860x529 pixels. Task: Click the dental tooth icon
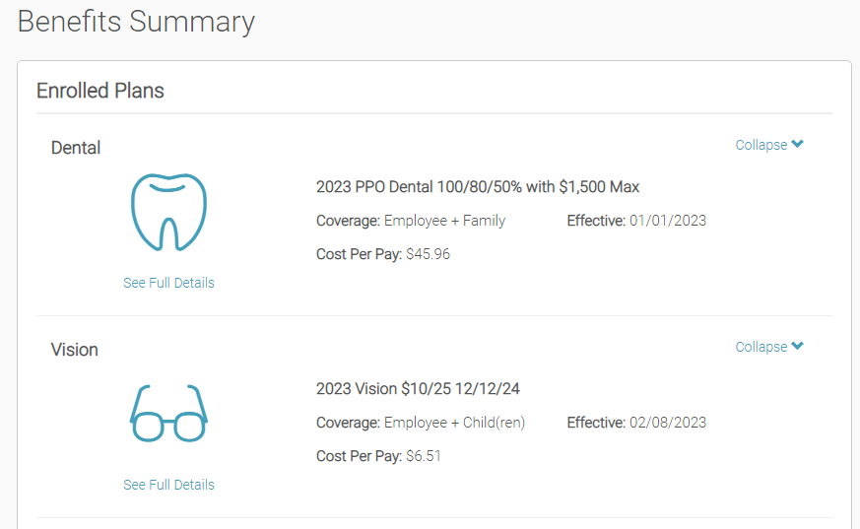click(x=168, y=212)
